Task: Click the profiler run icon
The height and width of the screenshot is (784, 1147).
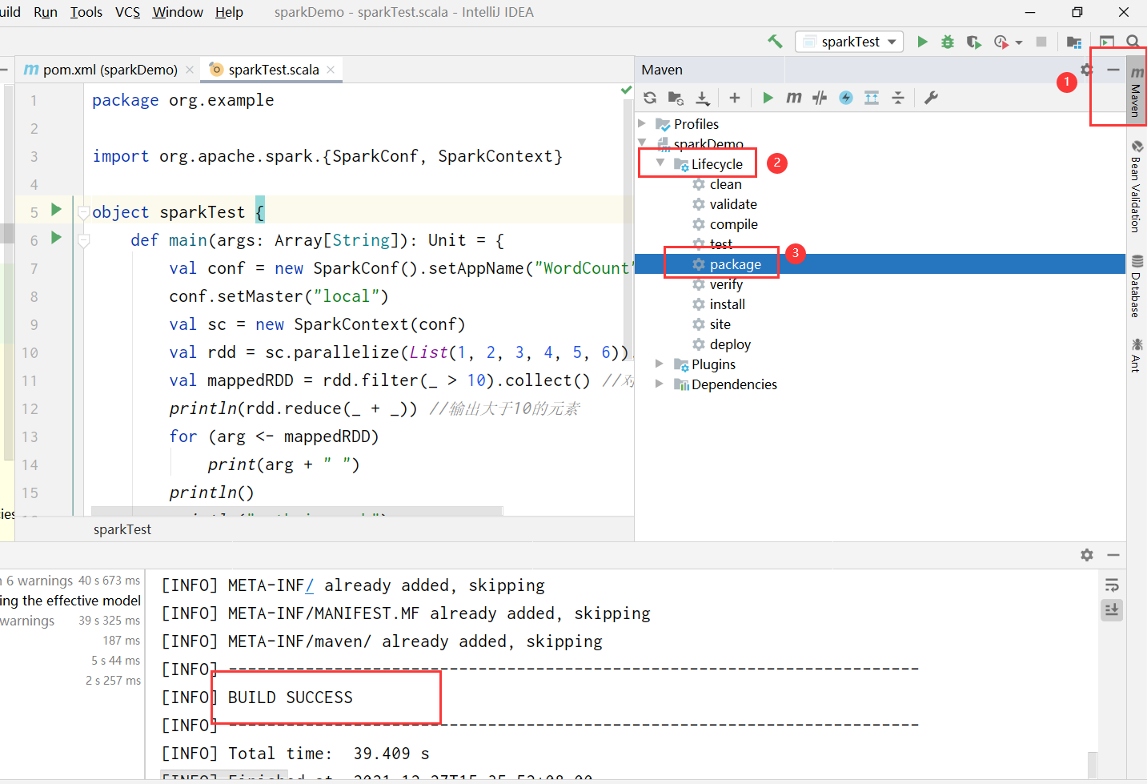Action: coord(1001,42)
